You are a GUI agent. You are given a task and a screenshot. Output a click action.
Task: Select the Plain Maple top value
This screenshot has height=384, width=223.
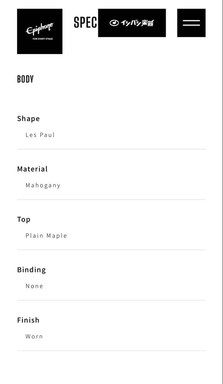46,236
